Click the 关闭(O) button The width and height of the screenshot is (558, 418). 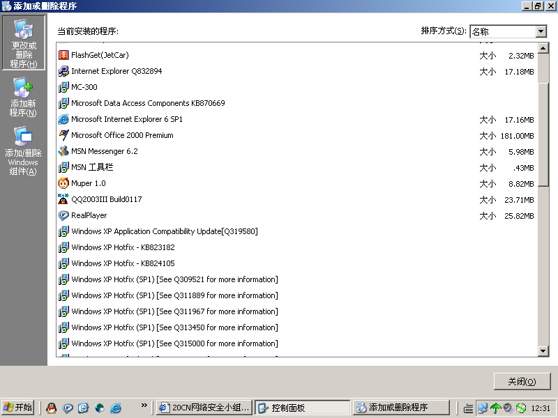(x=522, y=381)
